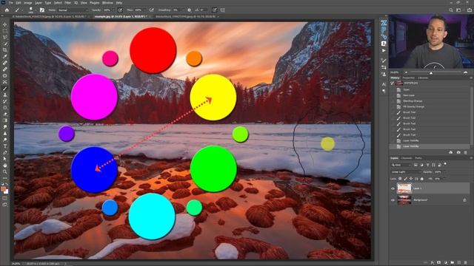
Task: Select the Clone Stamp tool
Action: pyautogui.click(x=5, y=95)
